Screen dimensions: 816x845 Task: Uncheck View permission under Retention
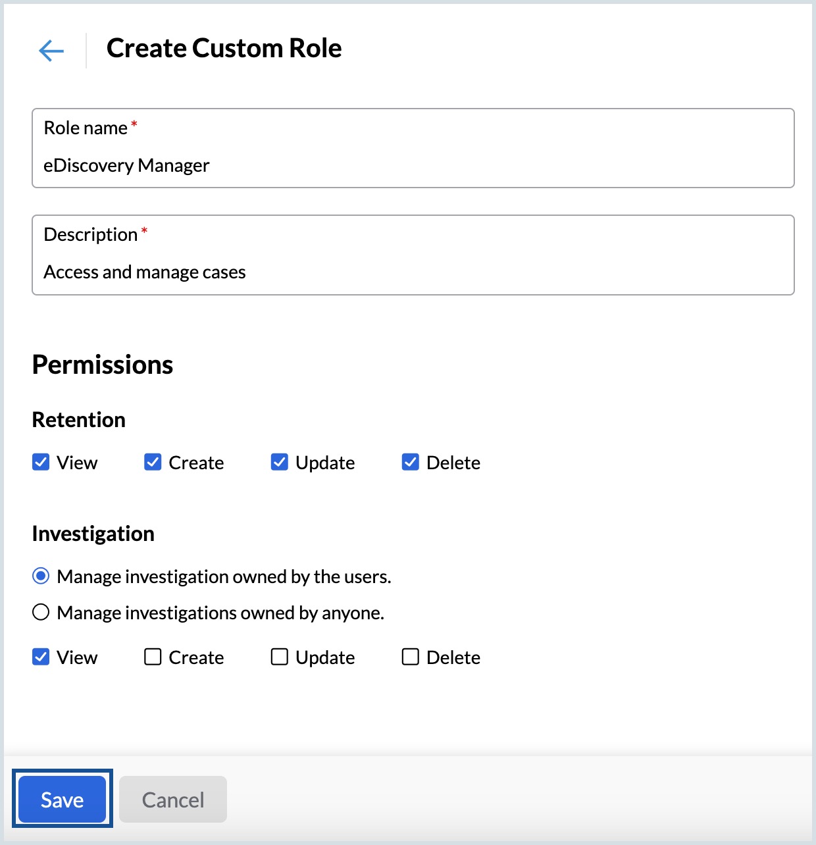(x=41, y=462)
